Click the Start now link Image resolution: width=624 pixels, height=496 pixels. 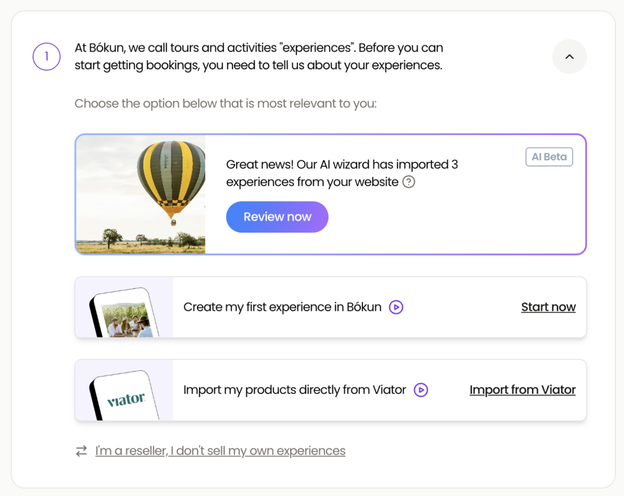click(x=548, y=307)
